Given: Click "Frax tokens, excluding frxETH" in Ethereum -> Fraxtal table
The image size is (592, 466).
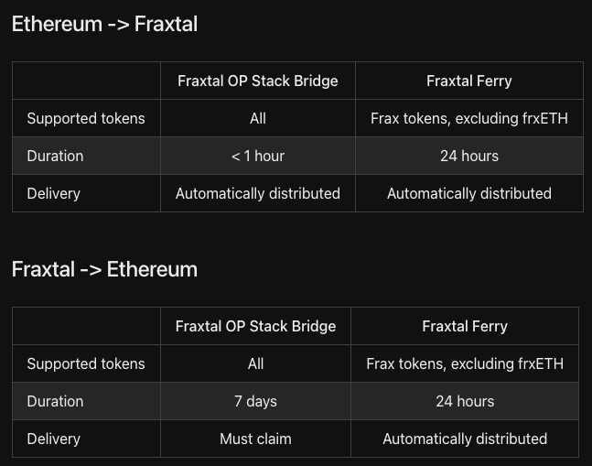Looking at the screenshot, I should 468,119.
